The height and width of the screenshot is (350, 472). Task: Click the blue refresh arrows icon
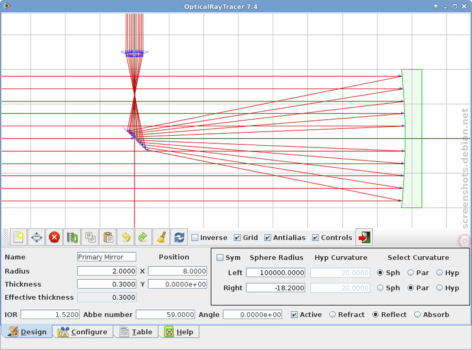[179, 237]
